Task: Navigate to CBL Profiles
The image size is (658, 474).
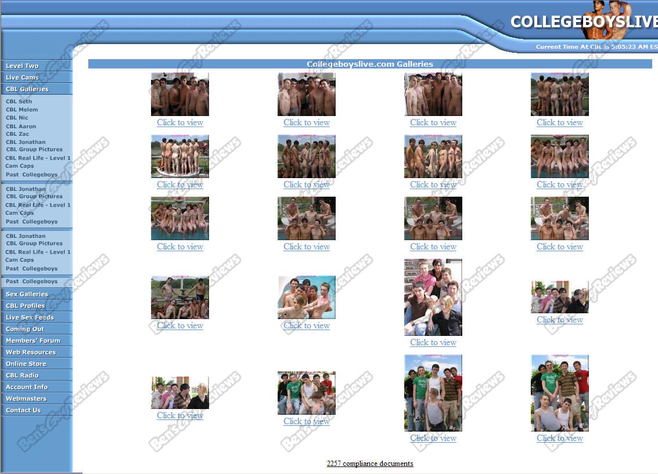Action: pos(26,306)
